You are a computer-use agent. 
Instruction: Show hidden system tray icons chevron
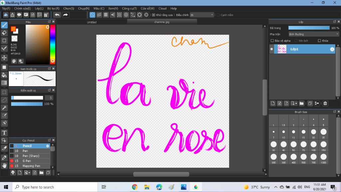tap(276, 187)
